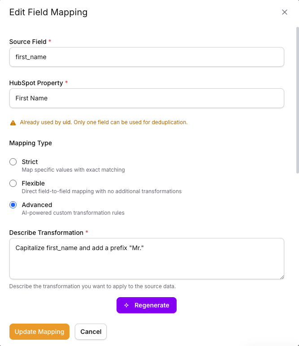Screen dimensions: 299x346
Task: Click the "Strict" option label text
Action: point(30,162)
